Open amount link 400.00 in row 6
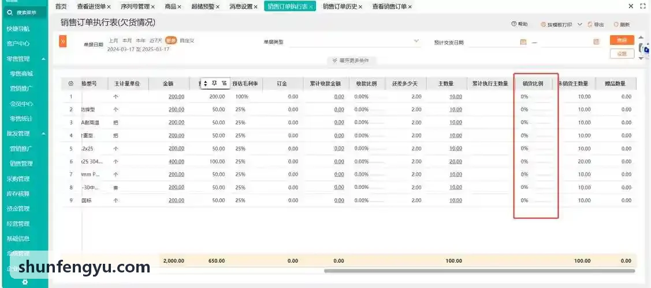The image size is (651, 288). [x=176, y=161]
